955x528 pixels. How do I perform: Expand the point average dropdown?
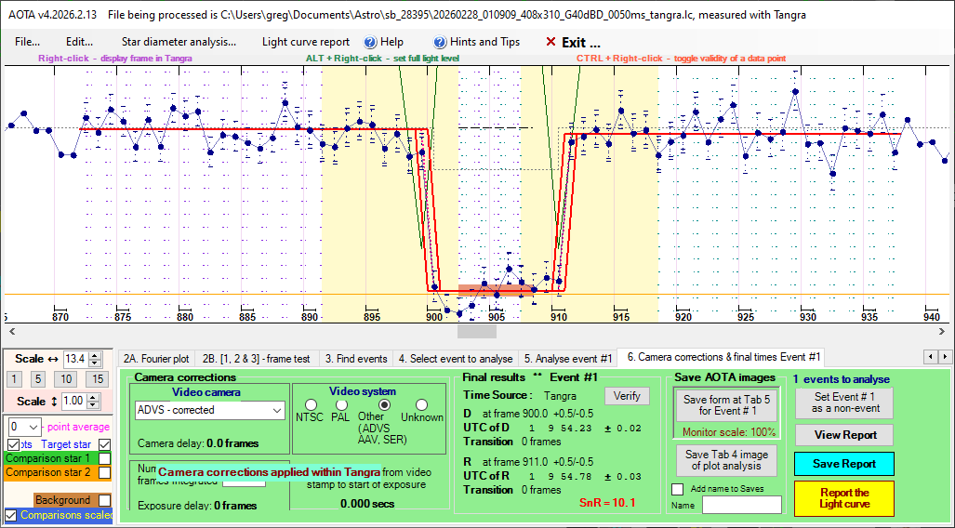coord(34,427)
